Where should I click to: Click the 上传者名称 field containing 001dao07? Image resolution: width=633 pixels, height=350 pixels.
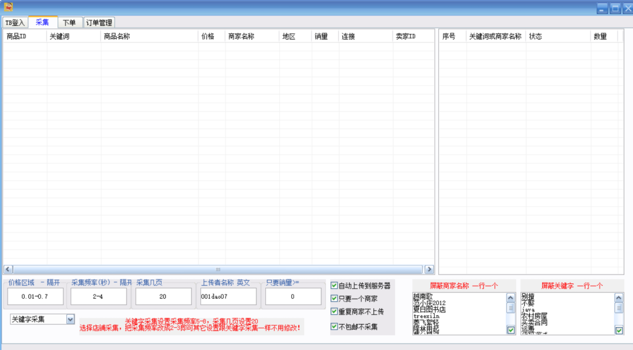click(227, 297)
